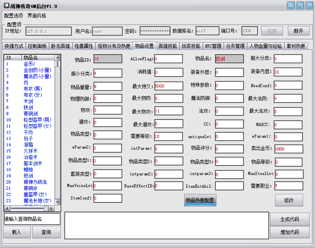
Task: Switch to the 控制面板 tab
Action: click(37, 46)
